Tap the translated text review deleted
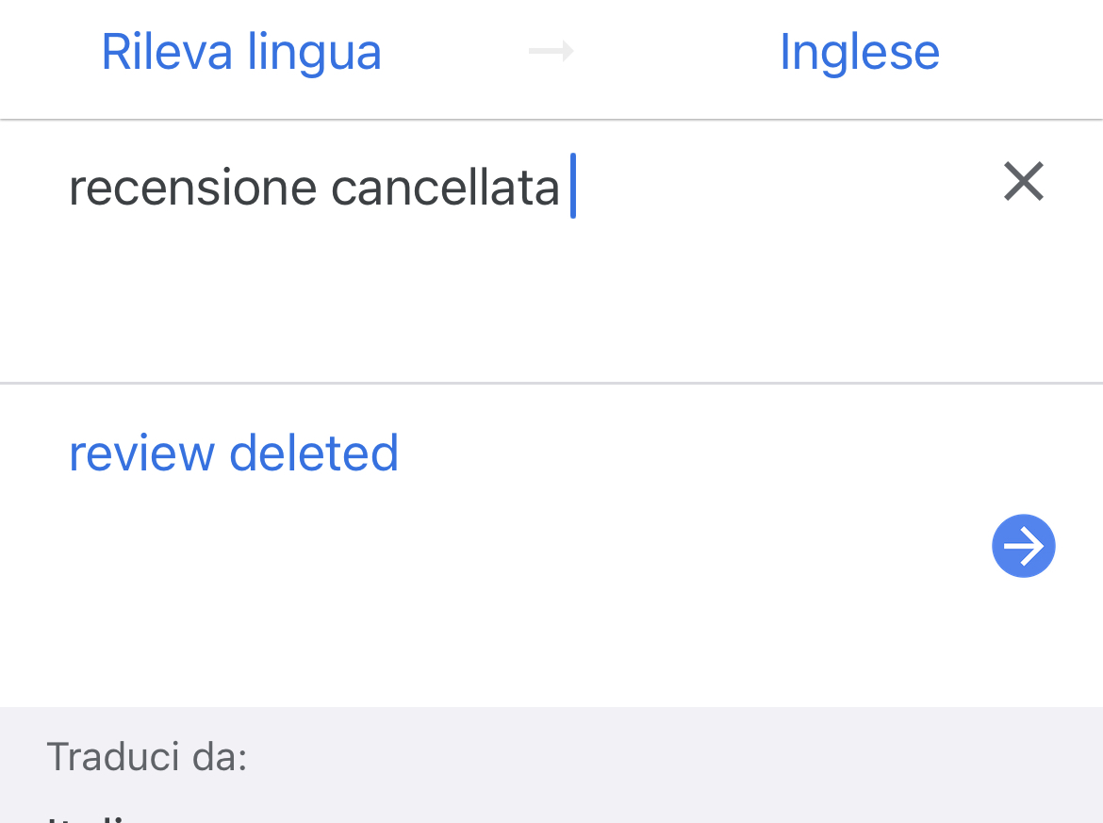The width and height of the screenshot is (1103, 823). click(x=234, y=453)
